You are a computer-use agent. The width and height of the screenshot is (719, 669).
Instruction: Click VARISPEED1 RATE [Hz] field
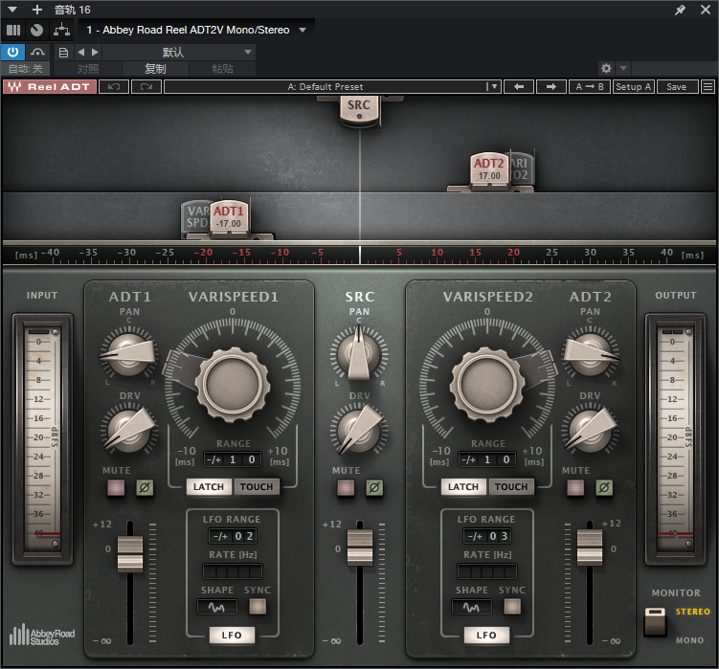click(233, 571)
